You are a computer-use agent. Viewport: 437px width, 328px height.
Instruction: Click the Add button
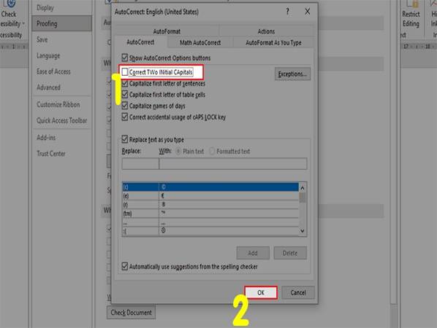click(x=253, y=253)
